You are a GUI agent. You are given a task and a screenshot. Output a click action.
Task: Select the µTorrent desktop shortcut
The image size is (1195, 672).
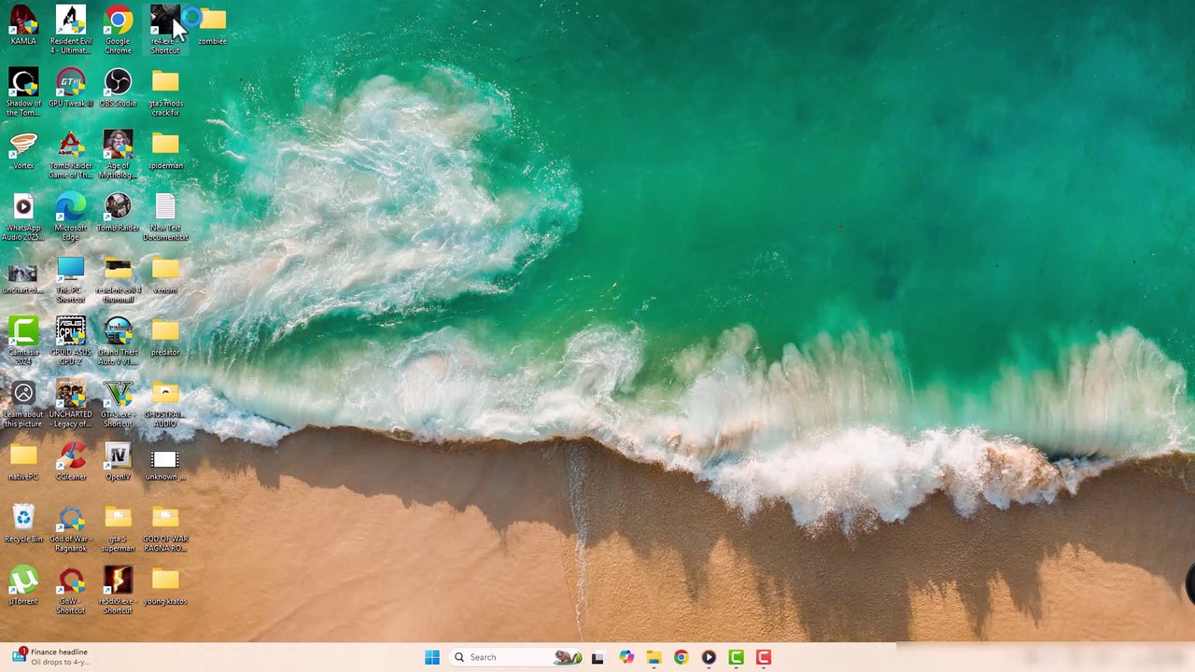[23, 582]
